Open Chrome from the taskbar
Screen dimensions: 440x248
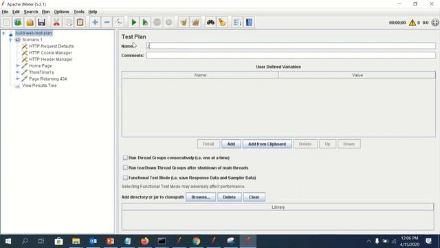197,241
